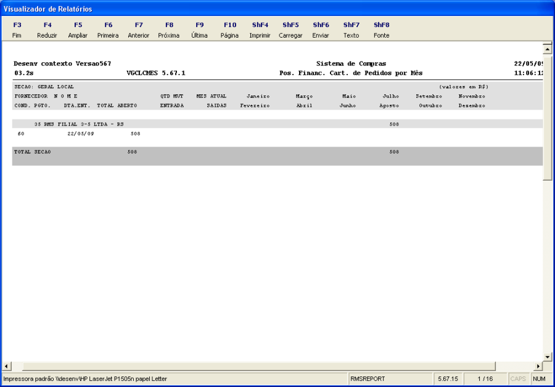The image size is (555, 387).
Task: Click the 'COND. PGTO.' column header
Action: (x=32, y=106)
